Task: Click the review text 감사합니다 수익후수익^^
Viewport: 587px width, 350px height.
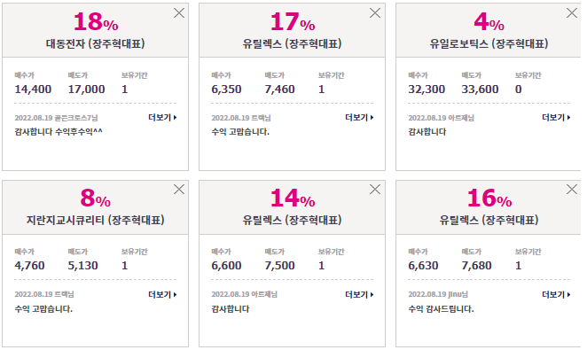Action: coord(59,132)
